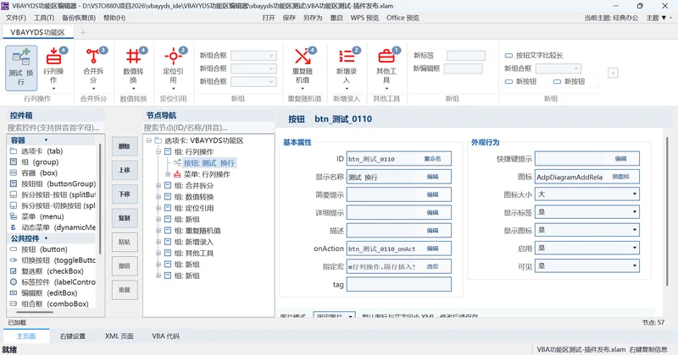Switch to the VBA 代码 tab
This screenshot has width=678, height=355.
click(x=165, y=336)
